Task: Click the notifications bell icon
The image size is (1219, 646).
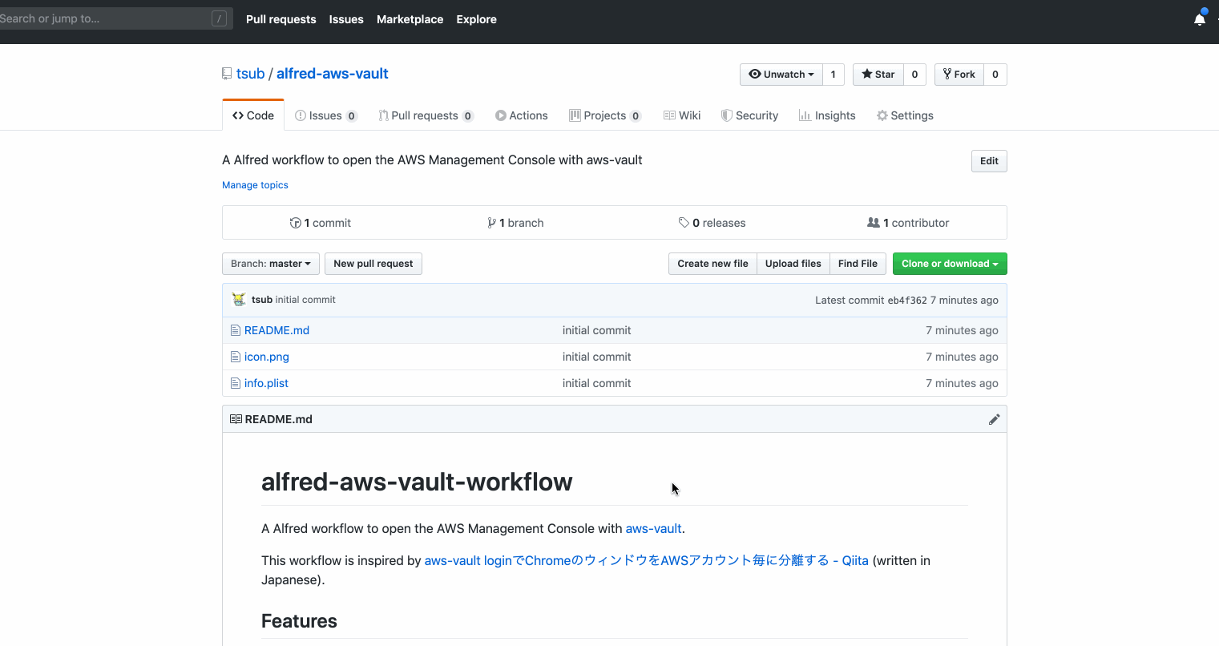Action: [1199, 19]
